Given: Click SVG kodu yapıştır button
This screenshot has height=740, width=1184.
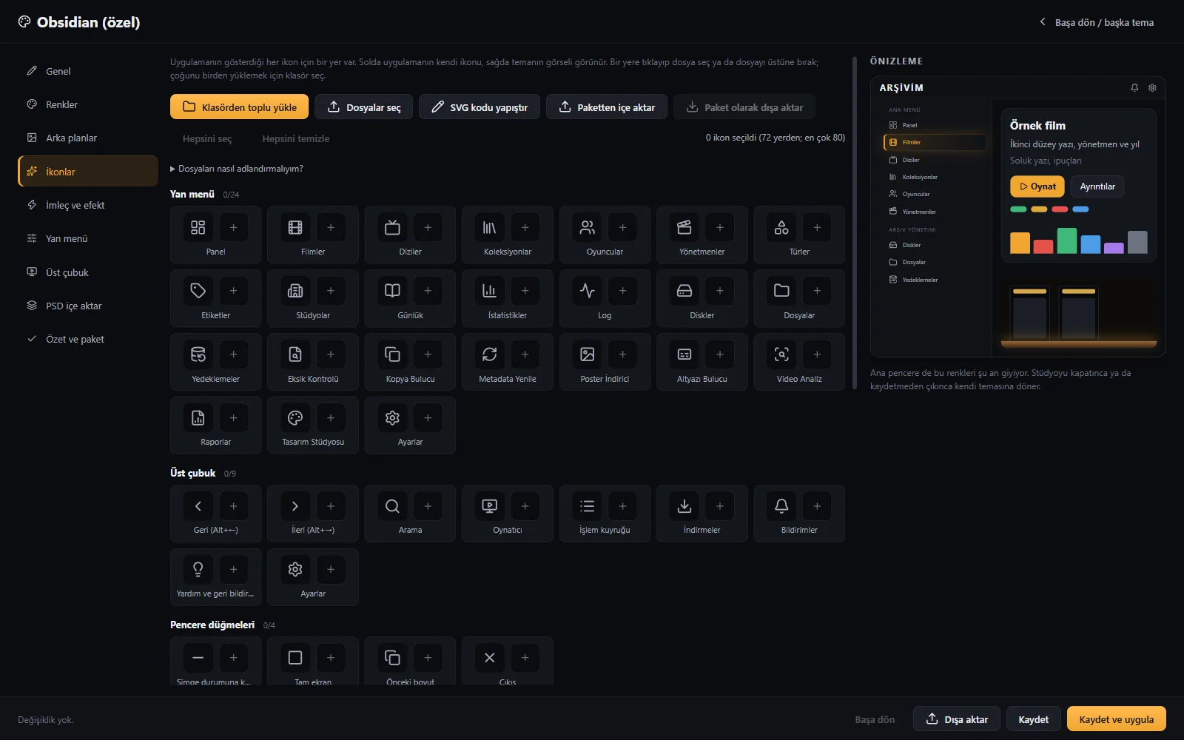Looking at the screenshot, I should (480, 107).
